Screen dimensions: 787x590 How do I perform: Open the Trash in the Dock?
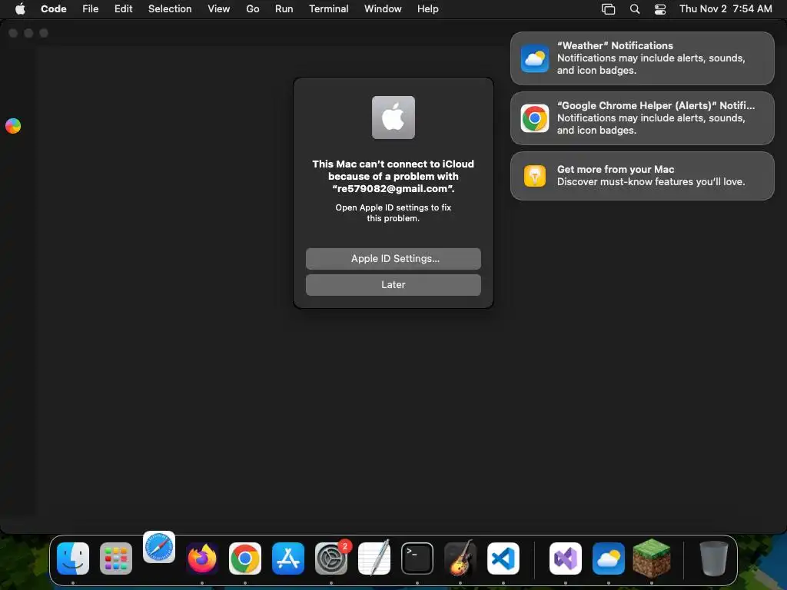point(713,559)
